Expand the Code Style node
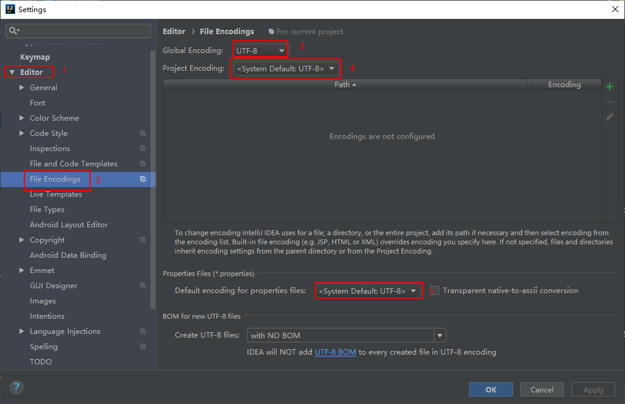This screenshot has height=404, width=625. (x=21, y=133)
